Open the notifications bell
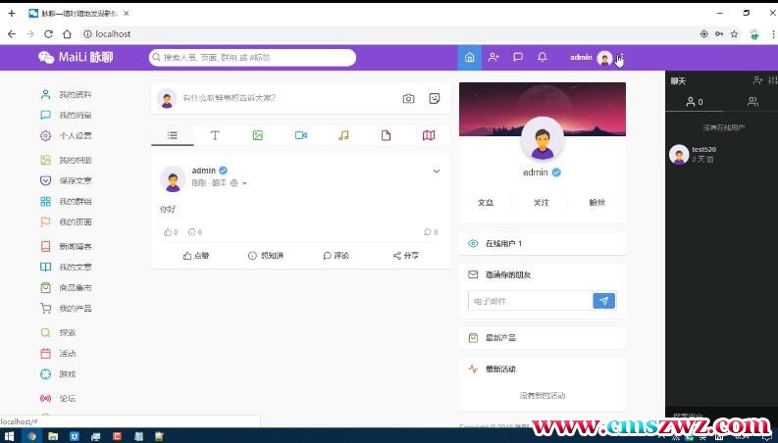Image resolution: width=778 pixels, height=443 pixels. [542, 58]
